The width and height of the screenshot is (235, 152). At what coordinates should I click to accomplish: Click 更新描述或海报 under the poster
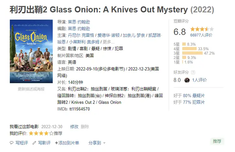pyautogui.click(x=31, y=89)
